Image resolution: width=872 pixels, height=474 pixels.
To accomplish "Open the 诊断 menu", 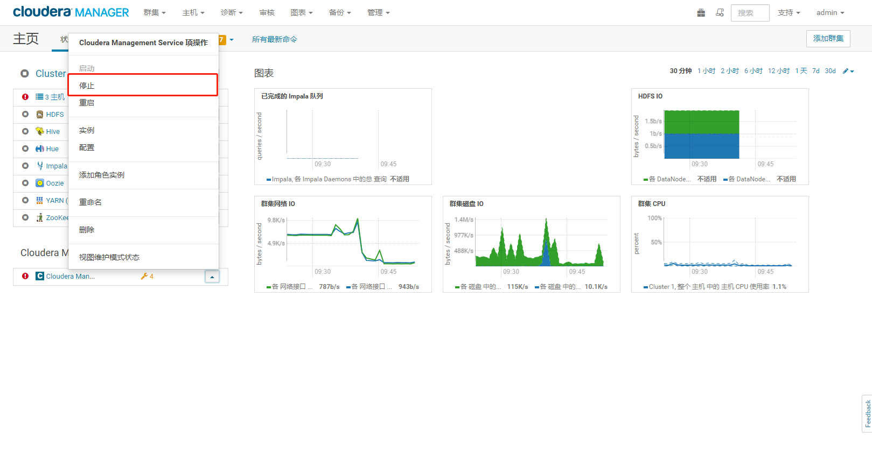I will pyautogui.click(x=232, y=12).
